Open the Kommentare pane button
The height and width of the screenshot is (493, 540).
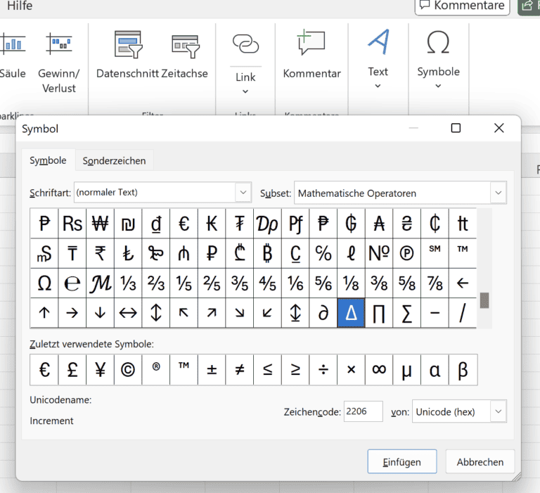462,6
